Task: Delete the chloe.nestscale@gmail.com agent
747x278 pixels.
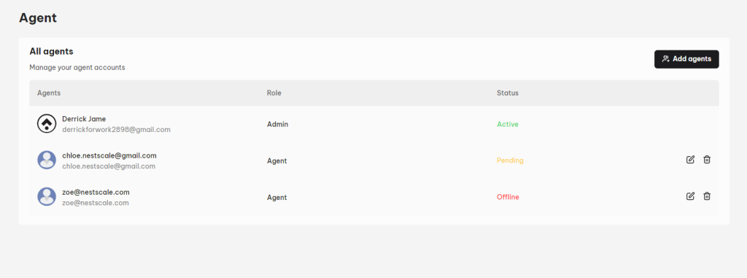Action: (x=707, y=160)
